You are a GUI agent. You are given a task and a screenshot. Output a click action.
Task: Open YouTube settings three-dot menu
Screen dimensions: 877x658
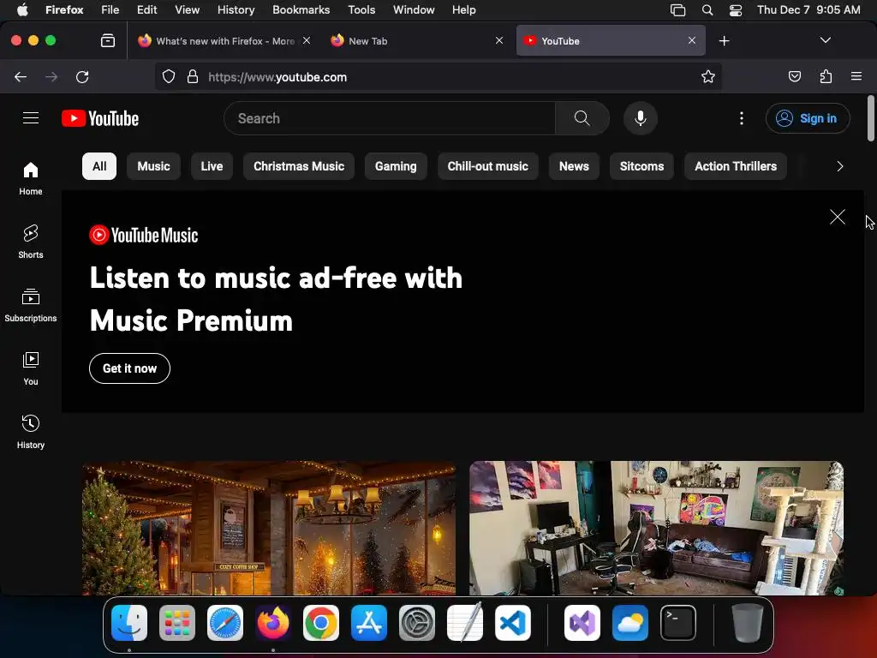click(741, 118)
